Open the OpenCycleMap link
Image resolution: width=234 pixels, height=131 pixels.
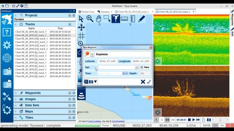pos(94,121)
